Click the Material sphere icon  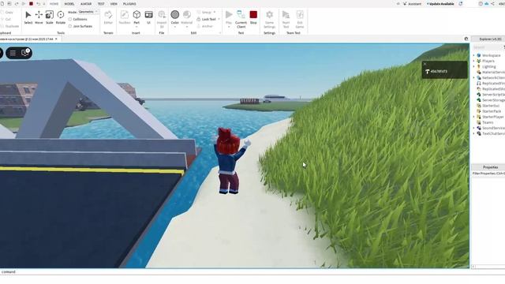click(x=186, y=14)
